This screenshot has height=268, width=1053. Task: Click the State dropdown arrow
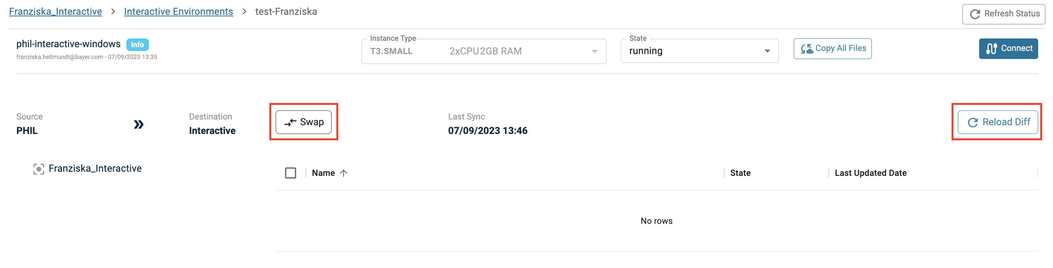(767, 51)
